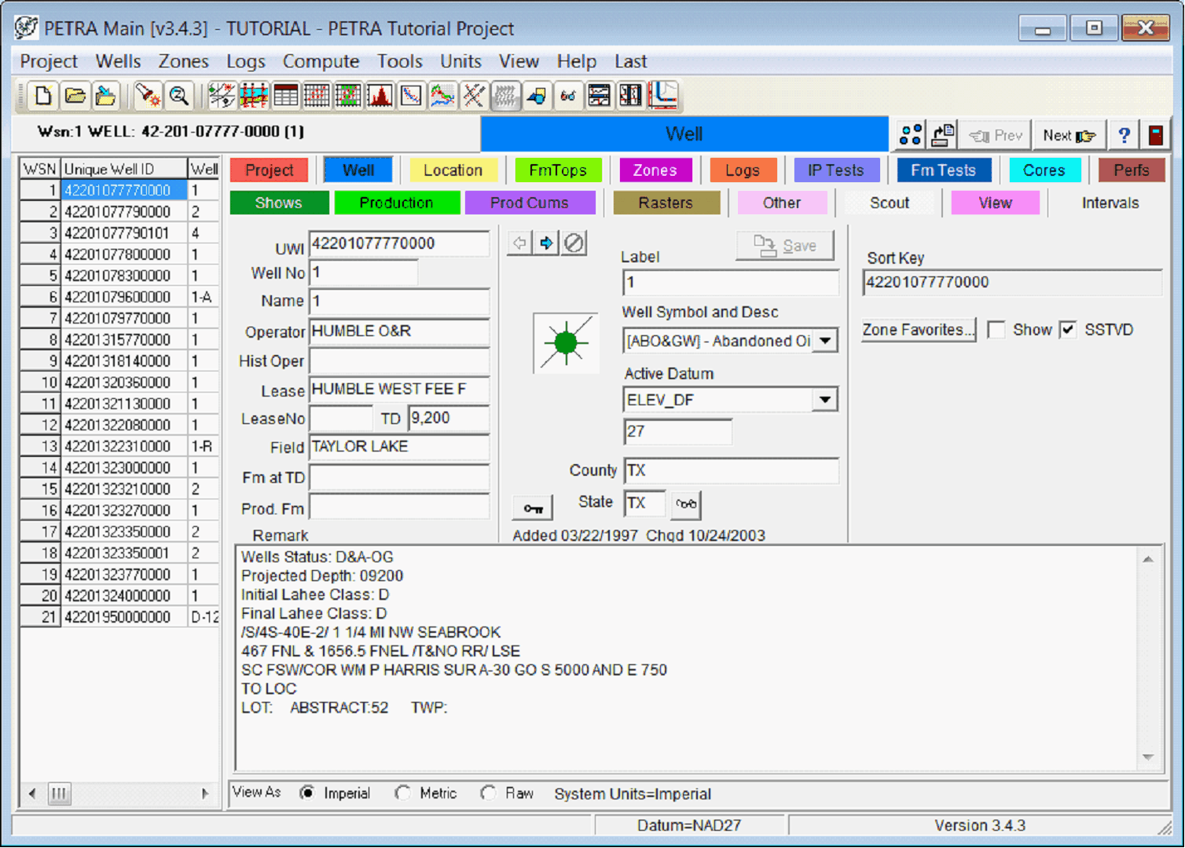Open the Compute menu
The width and height of the screenshot is (1185, 848).
coord(321,61)
